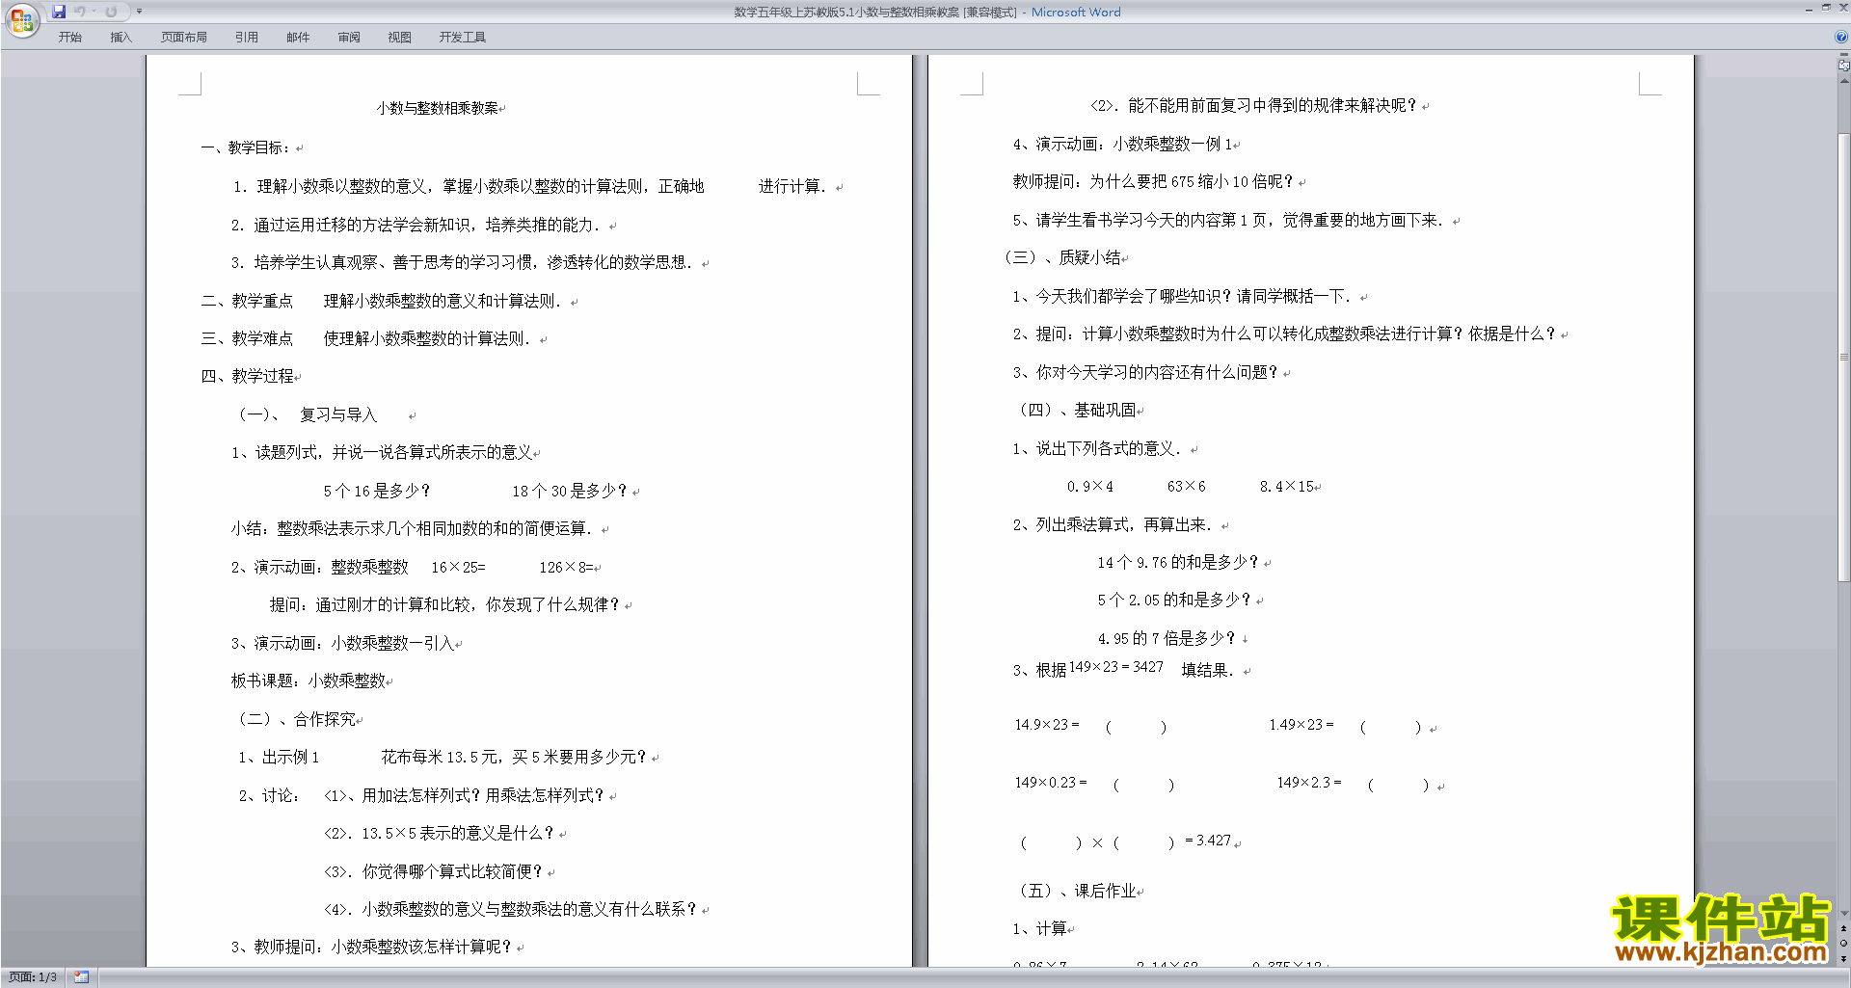Click line 3、你对今天学习的内容还有什么问题？
The height and width of the screenshot is (988, 1851).
click(x=1145, y=372)
